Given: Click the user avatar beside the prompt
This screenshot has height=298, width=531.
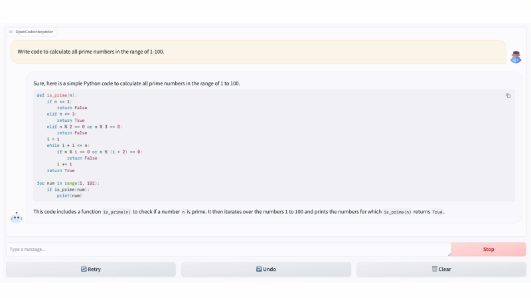Looking at the screenshot, I should click(516, 58).
